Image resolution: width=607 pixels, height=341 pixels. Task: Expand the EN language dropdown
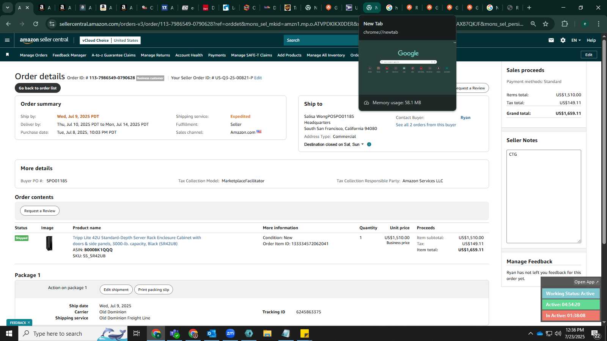576,40
